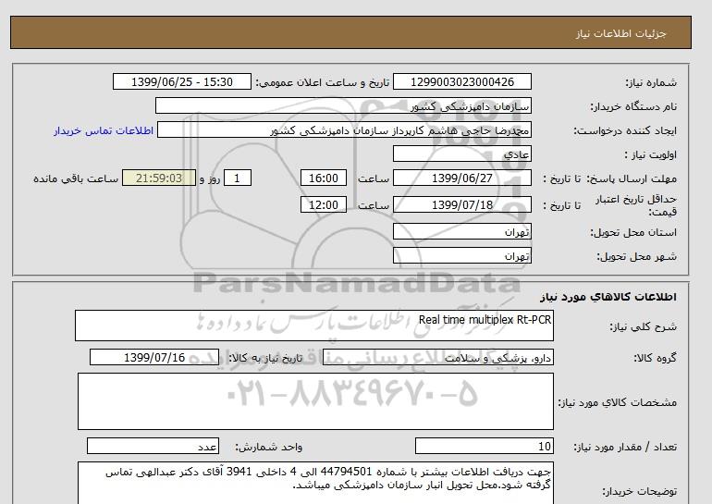This screenshot has height=504, width=712.
Task: Click the request creator field محمدرضا حاجی هاشم
Action: (x=344, y=129)
